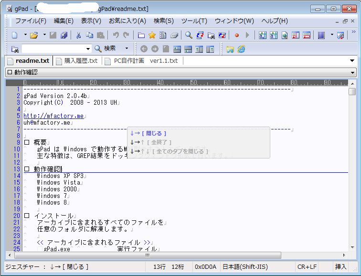Screen dimensions: 361x276
Task: Click the page preview magnifier icon
Action: 285,35
